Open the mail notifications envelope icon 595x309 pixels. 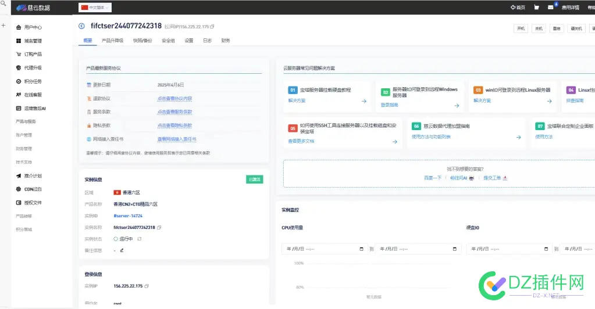point(551,7)
